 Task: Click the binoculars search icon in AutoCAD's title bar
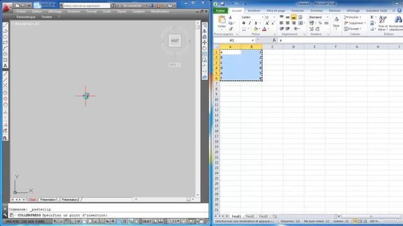pyautogui.click(x=113, y=6)
